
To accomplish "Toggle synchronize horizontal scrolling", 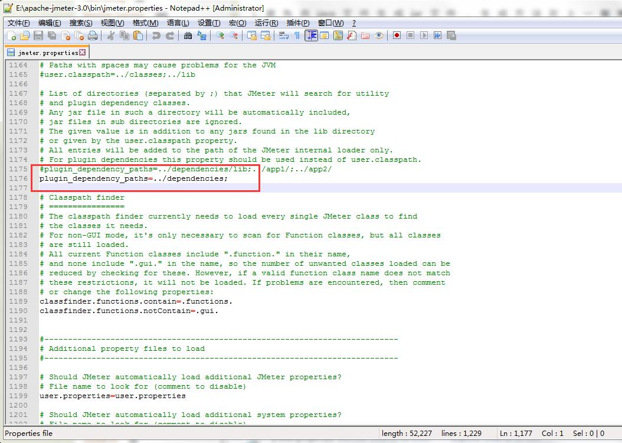I will click(266, 35).
